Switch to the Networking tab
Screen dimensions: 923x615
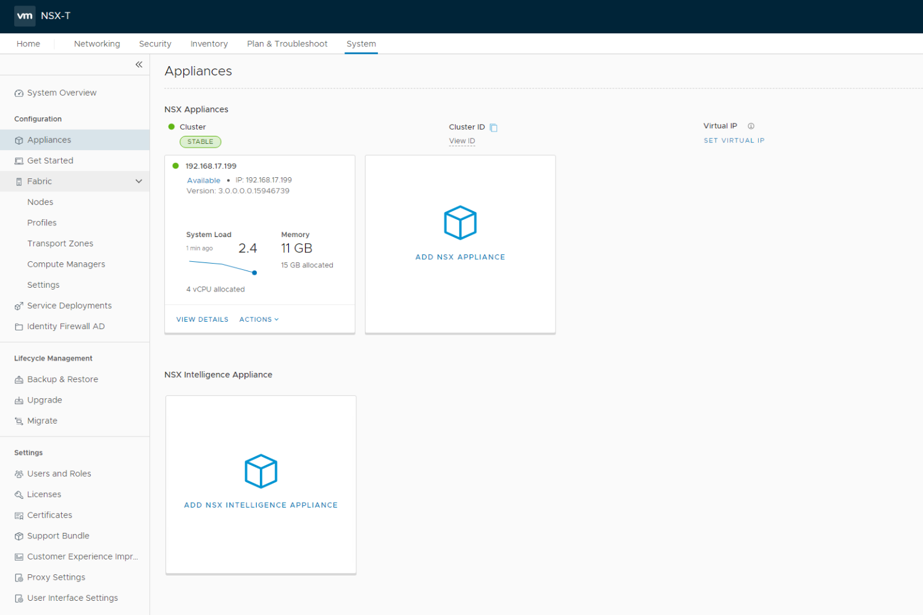click(x=97, y=43)
